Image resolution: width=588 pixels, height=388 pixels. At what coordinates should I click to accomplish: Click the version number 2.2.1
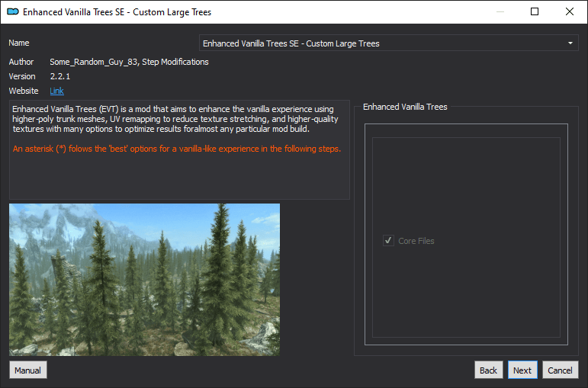click(x=60, y=76)
